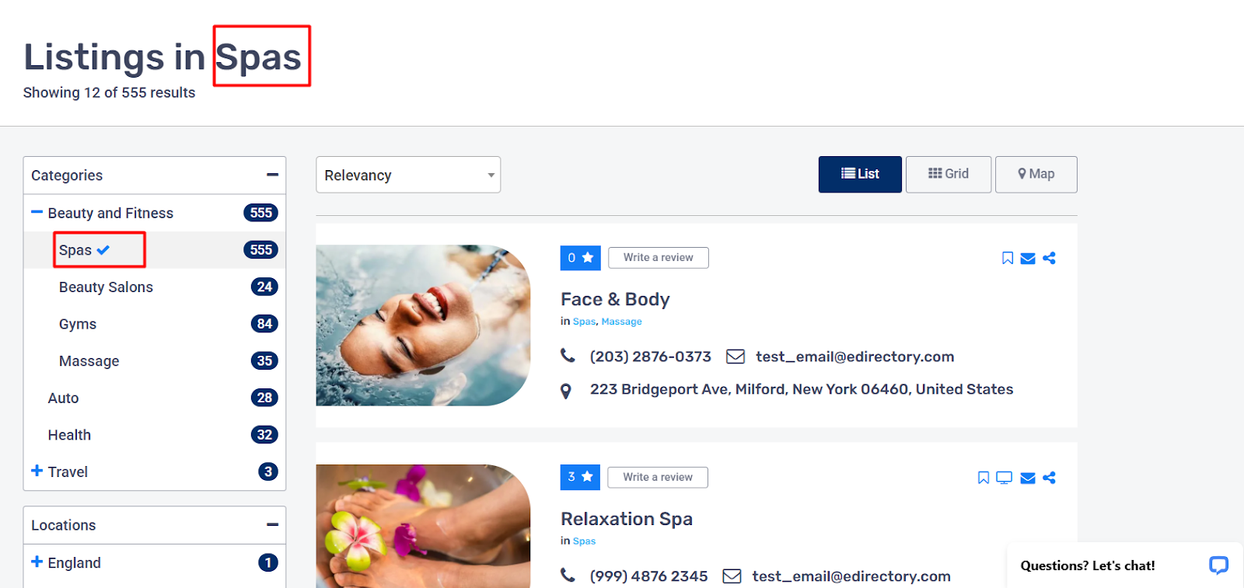Email test_email@edirectory.com for Face & Body

point(854,357)
